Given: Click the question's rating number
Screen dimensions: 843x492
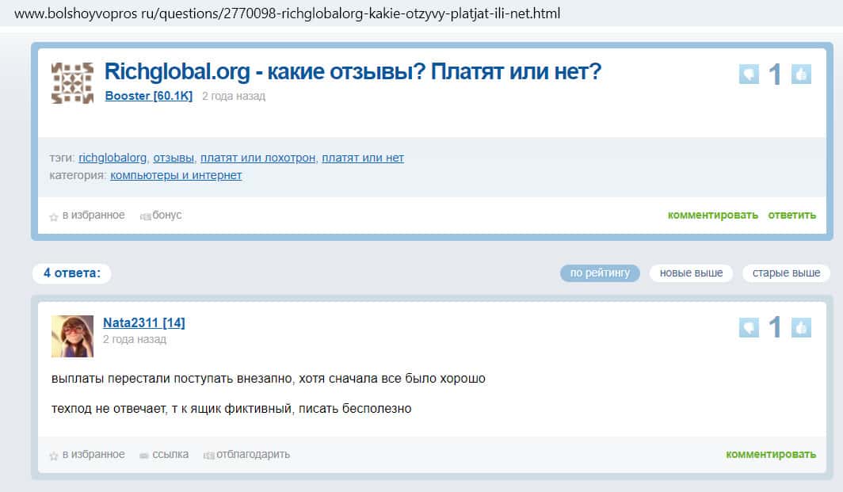Looking at the screenshot, I should [775, 74].
